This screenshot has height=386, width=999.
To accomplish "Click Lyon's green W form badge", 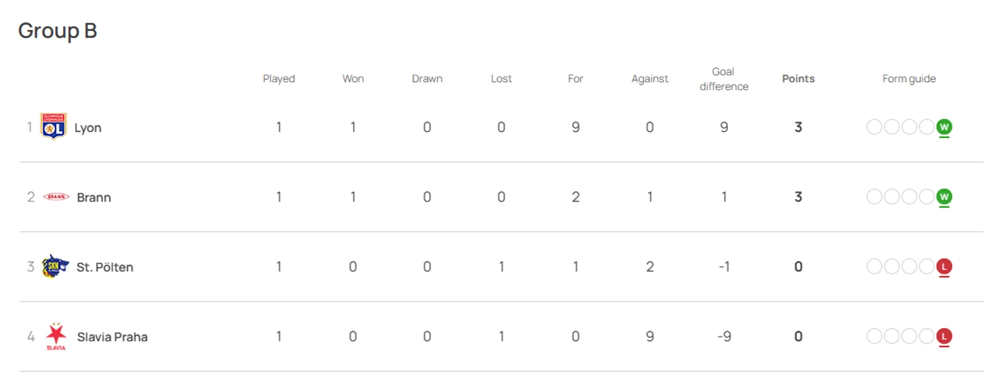I will click(x=944, y=127).
